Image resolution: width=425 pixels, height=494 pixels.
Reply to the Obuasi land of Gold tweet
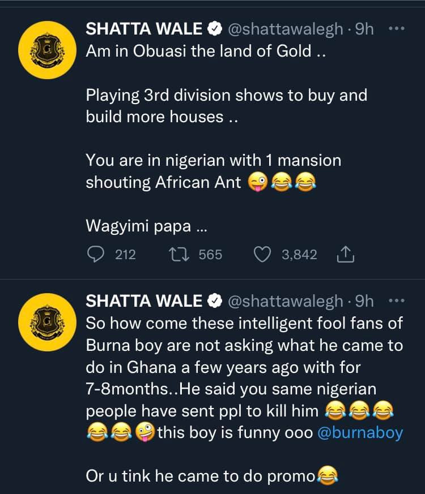[95, 255]
